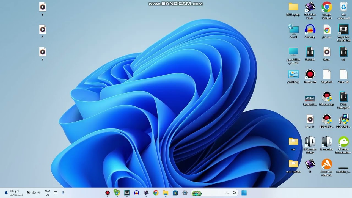Image resolution: width=352 pixels, height=198 pixels.
Task: Select the New 17 media file
Action: (310, 121)
